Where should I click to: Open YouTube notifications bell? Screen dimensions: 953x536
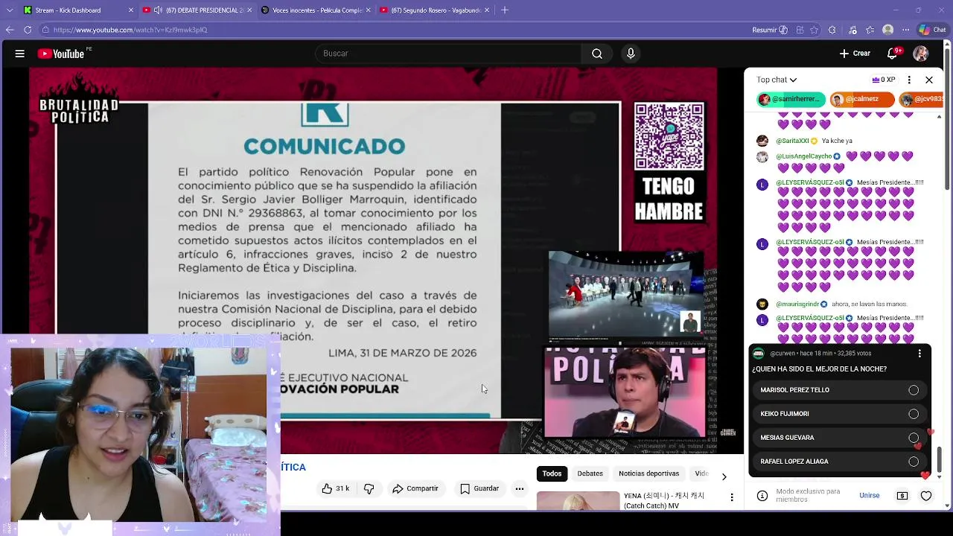click(893, 54)
